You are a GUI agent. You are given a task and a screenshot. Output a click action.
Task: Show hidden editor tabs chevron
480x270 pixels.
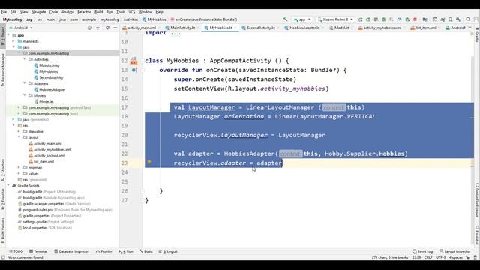click(x=469, y=28)
